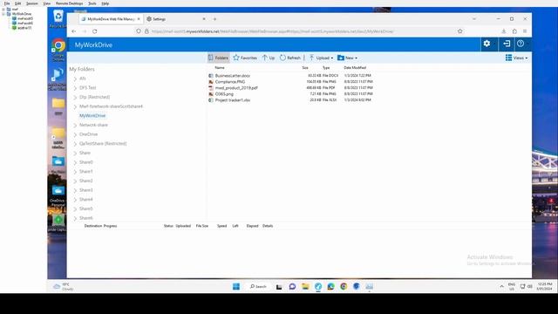
Task: Click the mwd_product_2019.pdf file icon
Action: 211,88
